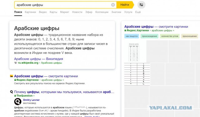Expand dropdown arrow in right panel path

(x=173, y=30)
